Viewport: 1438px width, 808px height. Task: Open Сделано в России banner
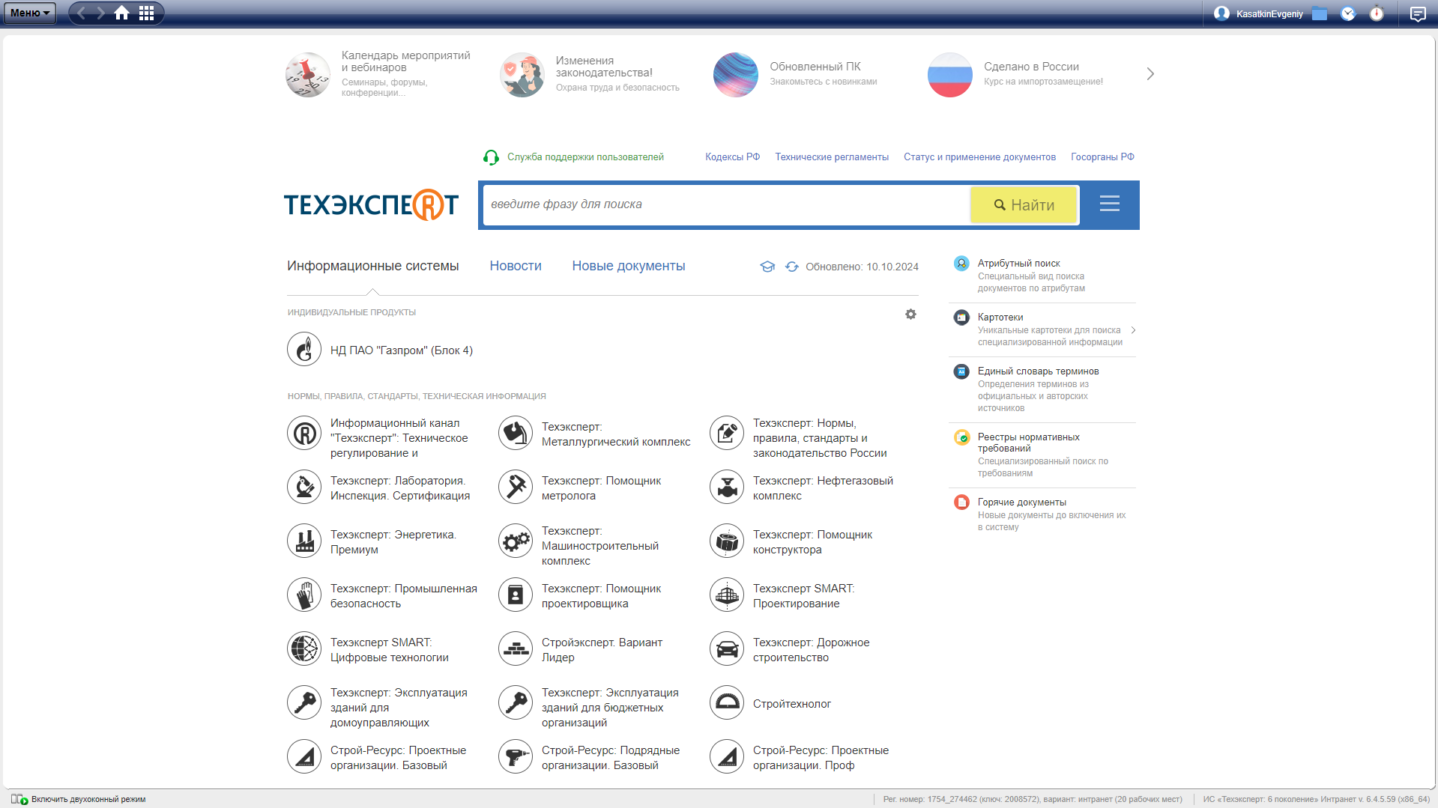pos(1015,74)
